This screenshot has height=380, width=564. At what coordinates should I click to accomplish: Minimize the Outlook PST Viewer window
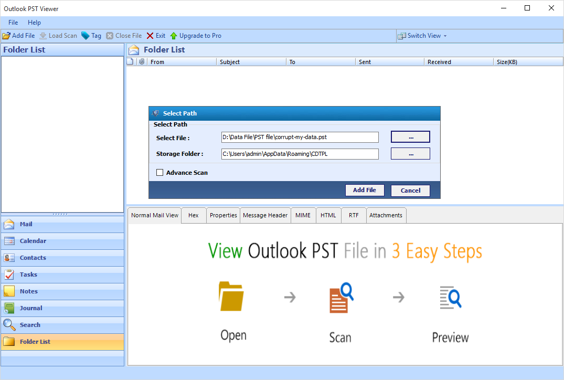tap(504, 8)
